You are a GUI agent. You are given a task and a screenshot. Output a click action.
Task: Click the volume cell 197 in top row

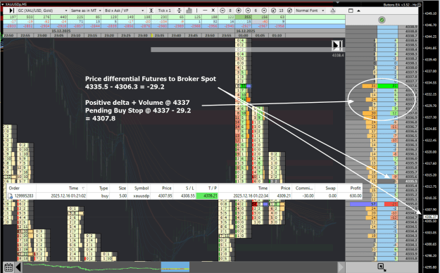pos(10,17)
